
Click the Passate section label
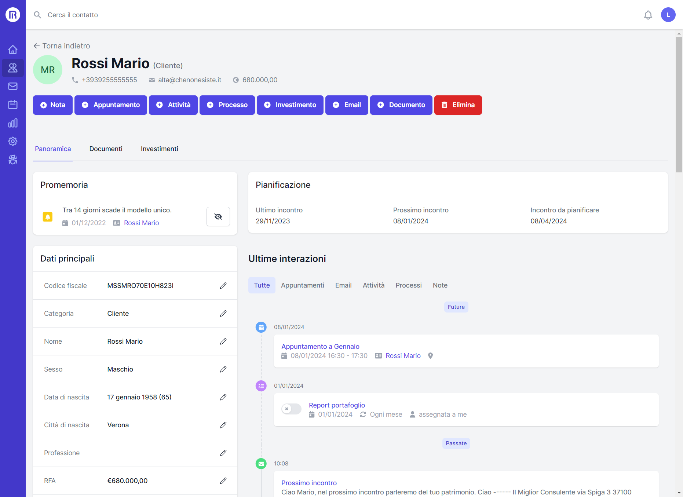point(456,443)
